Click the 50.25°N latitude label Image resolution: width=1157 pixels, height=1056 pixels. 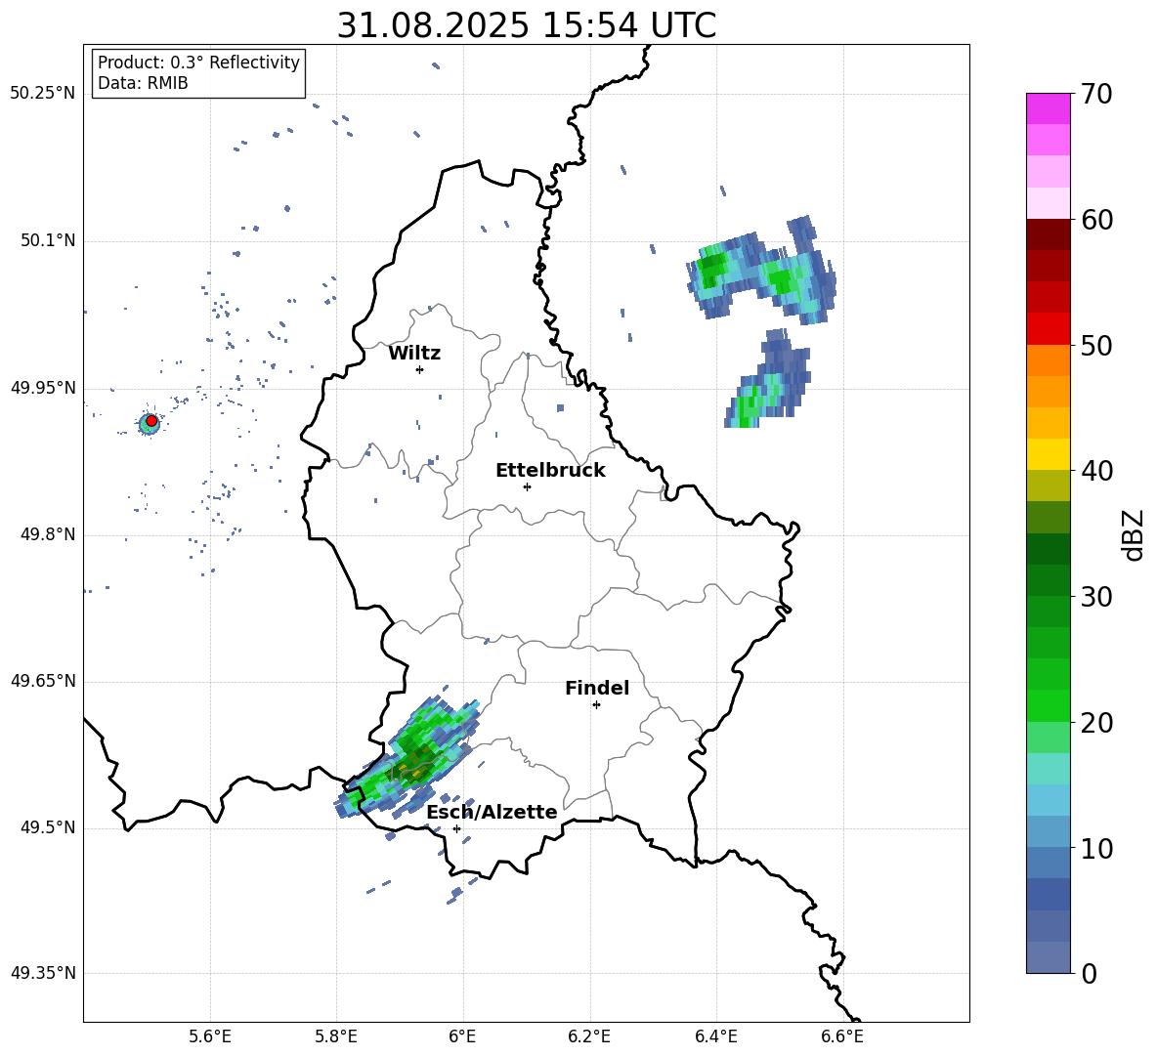[43, 94]
